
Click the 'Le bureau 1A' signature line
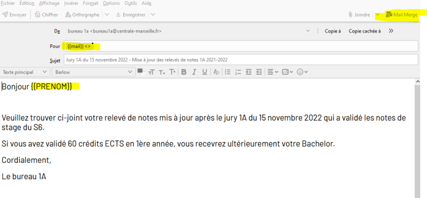point(24,177)
